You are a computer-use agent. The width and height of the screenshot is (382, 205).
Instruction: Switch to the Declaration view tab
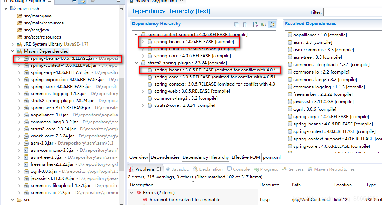[x=208, y=169]
